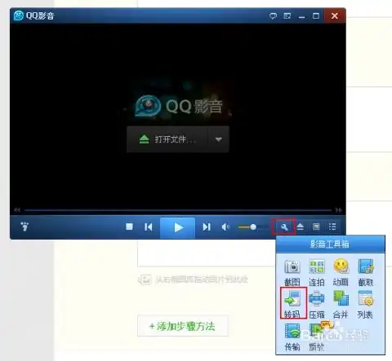Click the wrench toolbox icon
The width and height of the screenshot is (392, 361).
click(x=283, y=227)
